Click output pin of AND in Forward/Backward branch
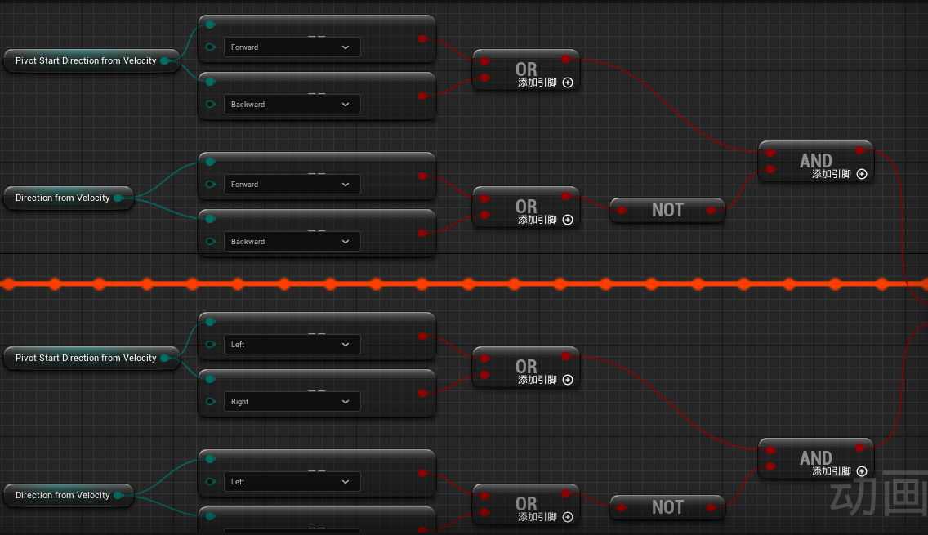Image resolution: width=928 pixels, height=535 pixels. coord(860,151)
